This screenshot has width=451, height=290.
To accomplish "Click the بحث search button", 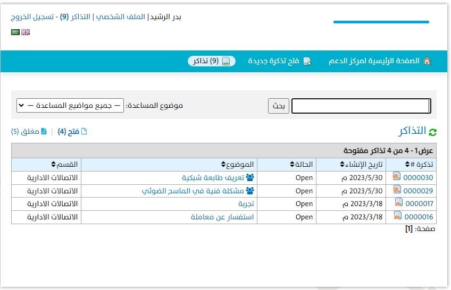I will (279, 106).
